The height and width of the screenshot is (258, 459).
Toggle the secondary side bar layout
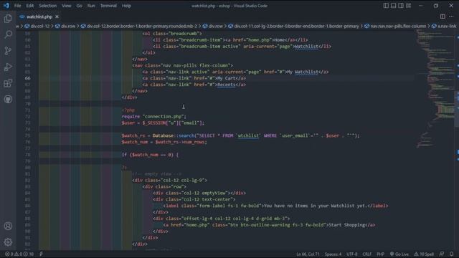pyautogui.click(x=401, y=6)
